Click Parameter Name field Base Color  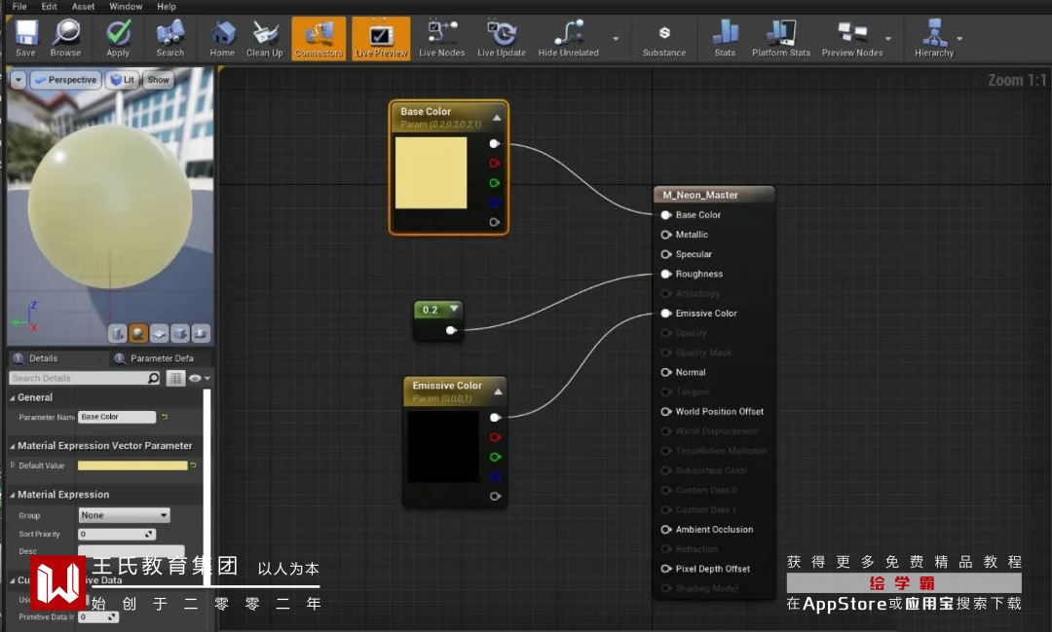pyautogui.click(x=117, y=418)
